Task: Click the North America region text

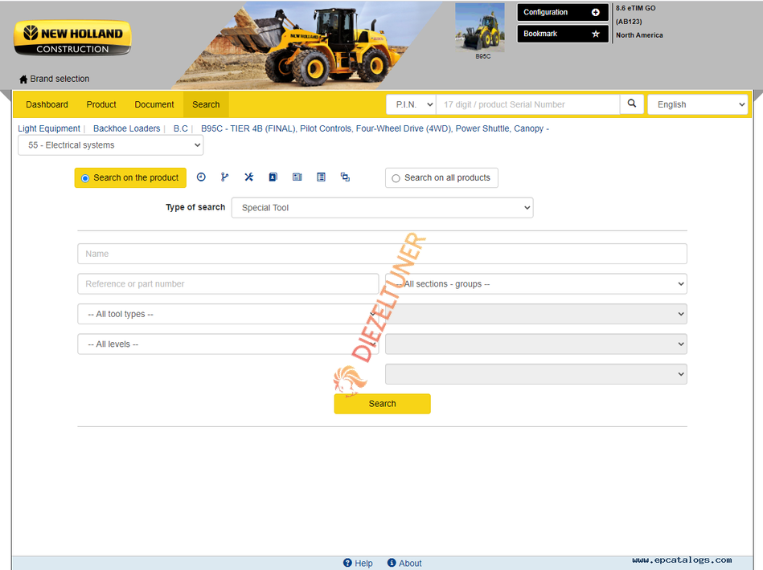Action: pos(639,35)
